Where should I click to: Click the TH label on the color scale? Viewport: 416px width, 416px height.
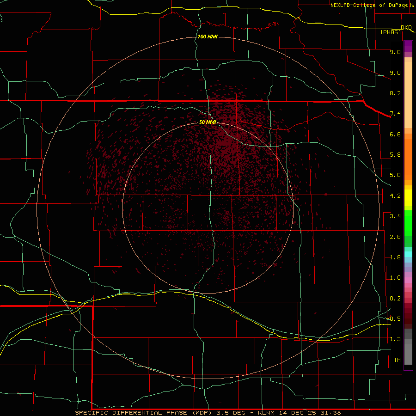[397, 360]
